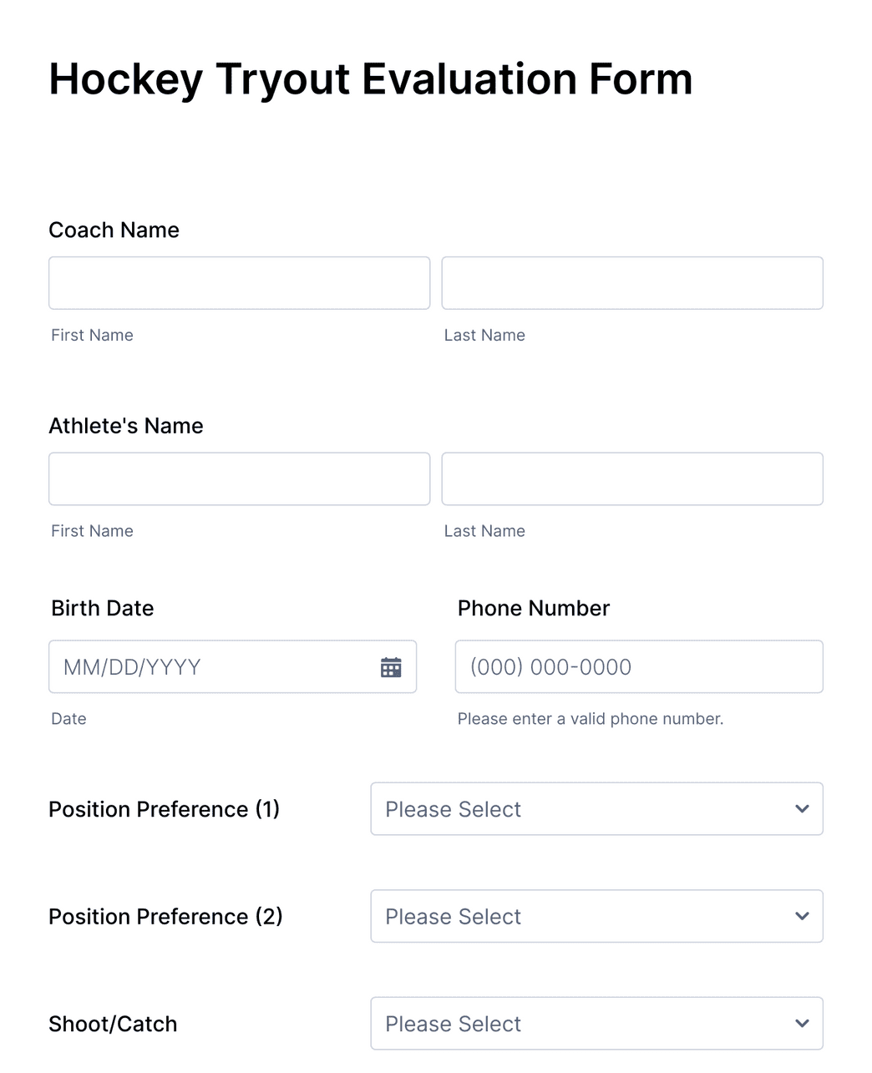Click the Phone Number label
The width and height of the screenshot is (872, 1073).
tap(533, 608)
